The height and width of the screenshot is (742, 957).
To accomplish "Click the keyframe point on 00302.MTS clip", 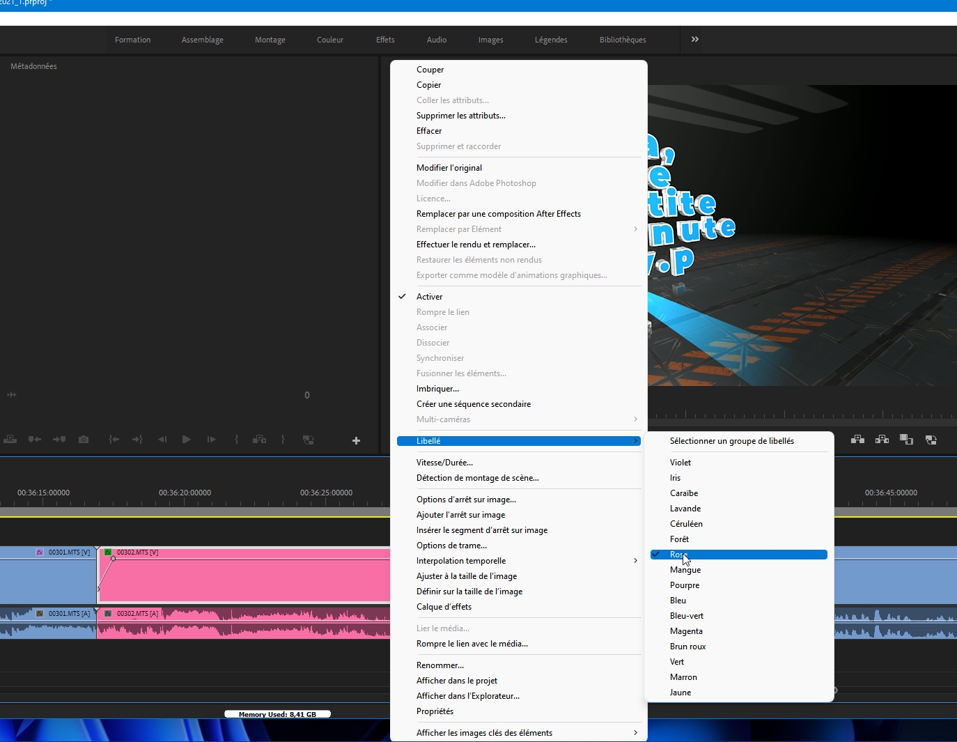I will point(114,559).
